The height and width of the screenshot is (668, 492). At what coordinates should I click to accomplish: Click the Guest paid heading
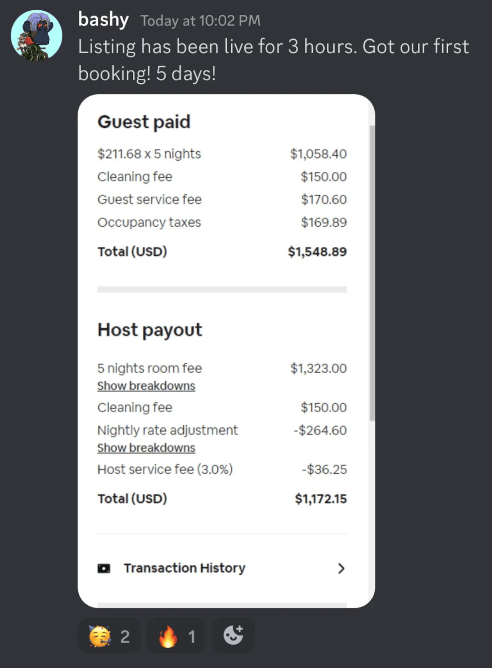tap(144, 122)
